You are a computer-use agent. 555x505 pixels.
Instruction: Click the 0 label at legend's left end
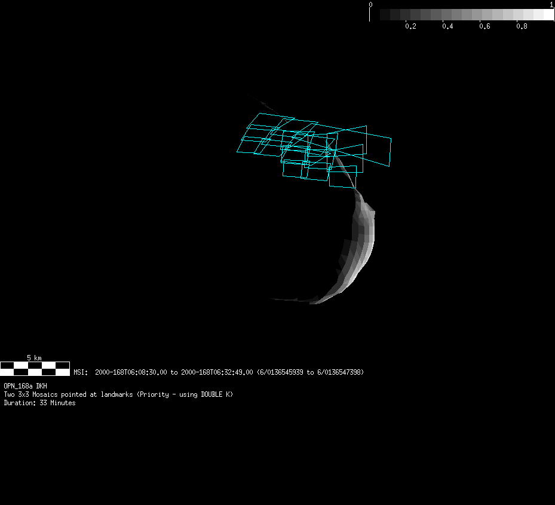pyautogui.click(x=370, y=5)
